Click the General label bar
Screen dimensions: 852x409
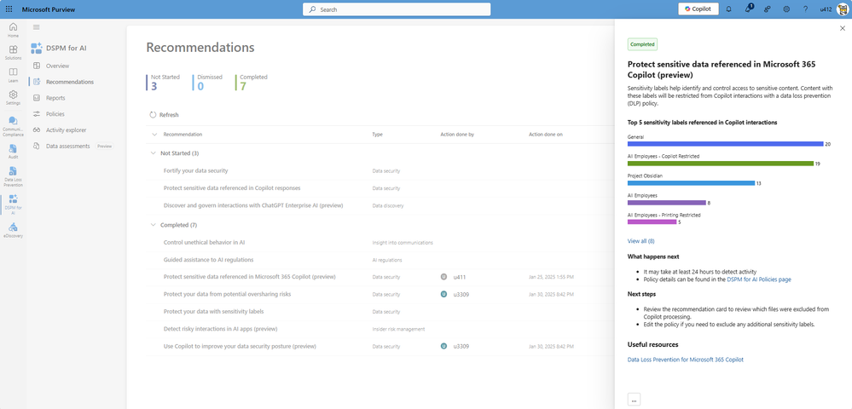coord(726,144)
